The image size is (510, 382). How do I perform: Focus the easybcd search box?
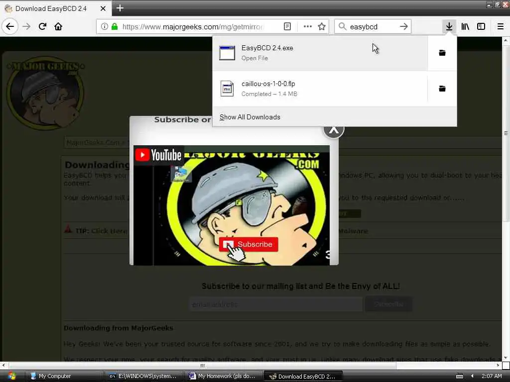373,27
